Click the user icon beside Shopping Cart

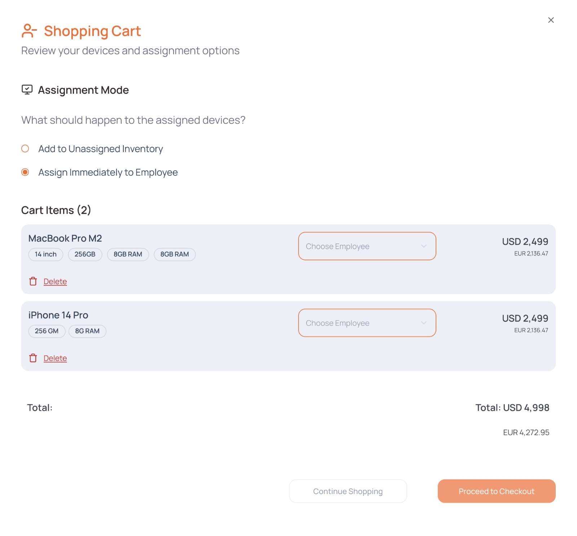pyautogui.click(x=29, y=31)
